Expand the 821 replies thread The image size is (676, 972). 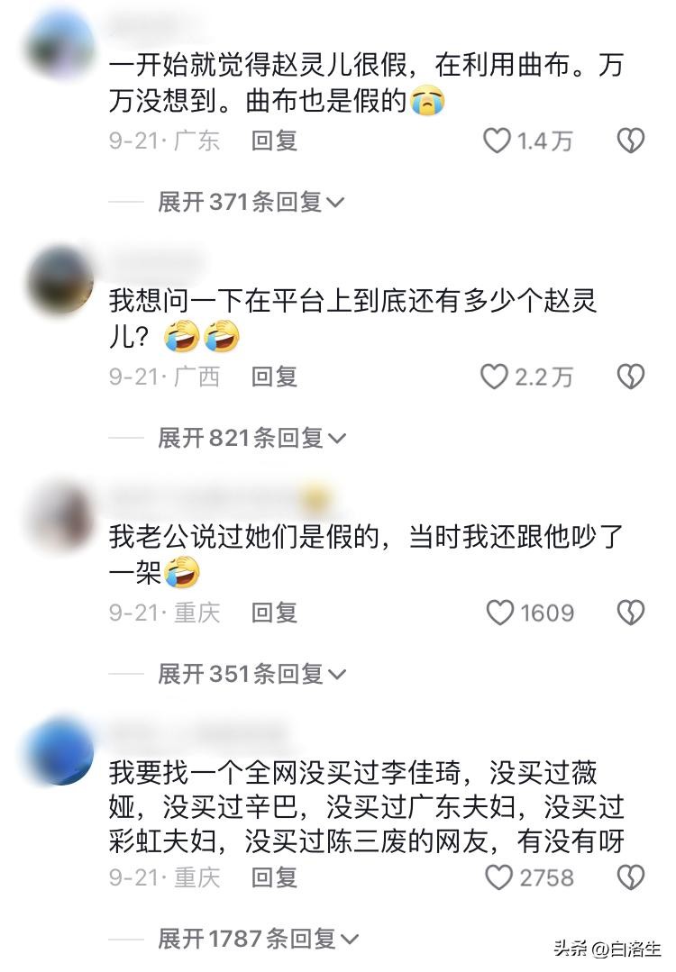point(251,438)
